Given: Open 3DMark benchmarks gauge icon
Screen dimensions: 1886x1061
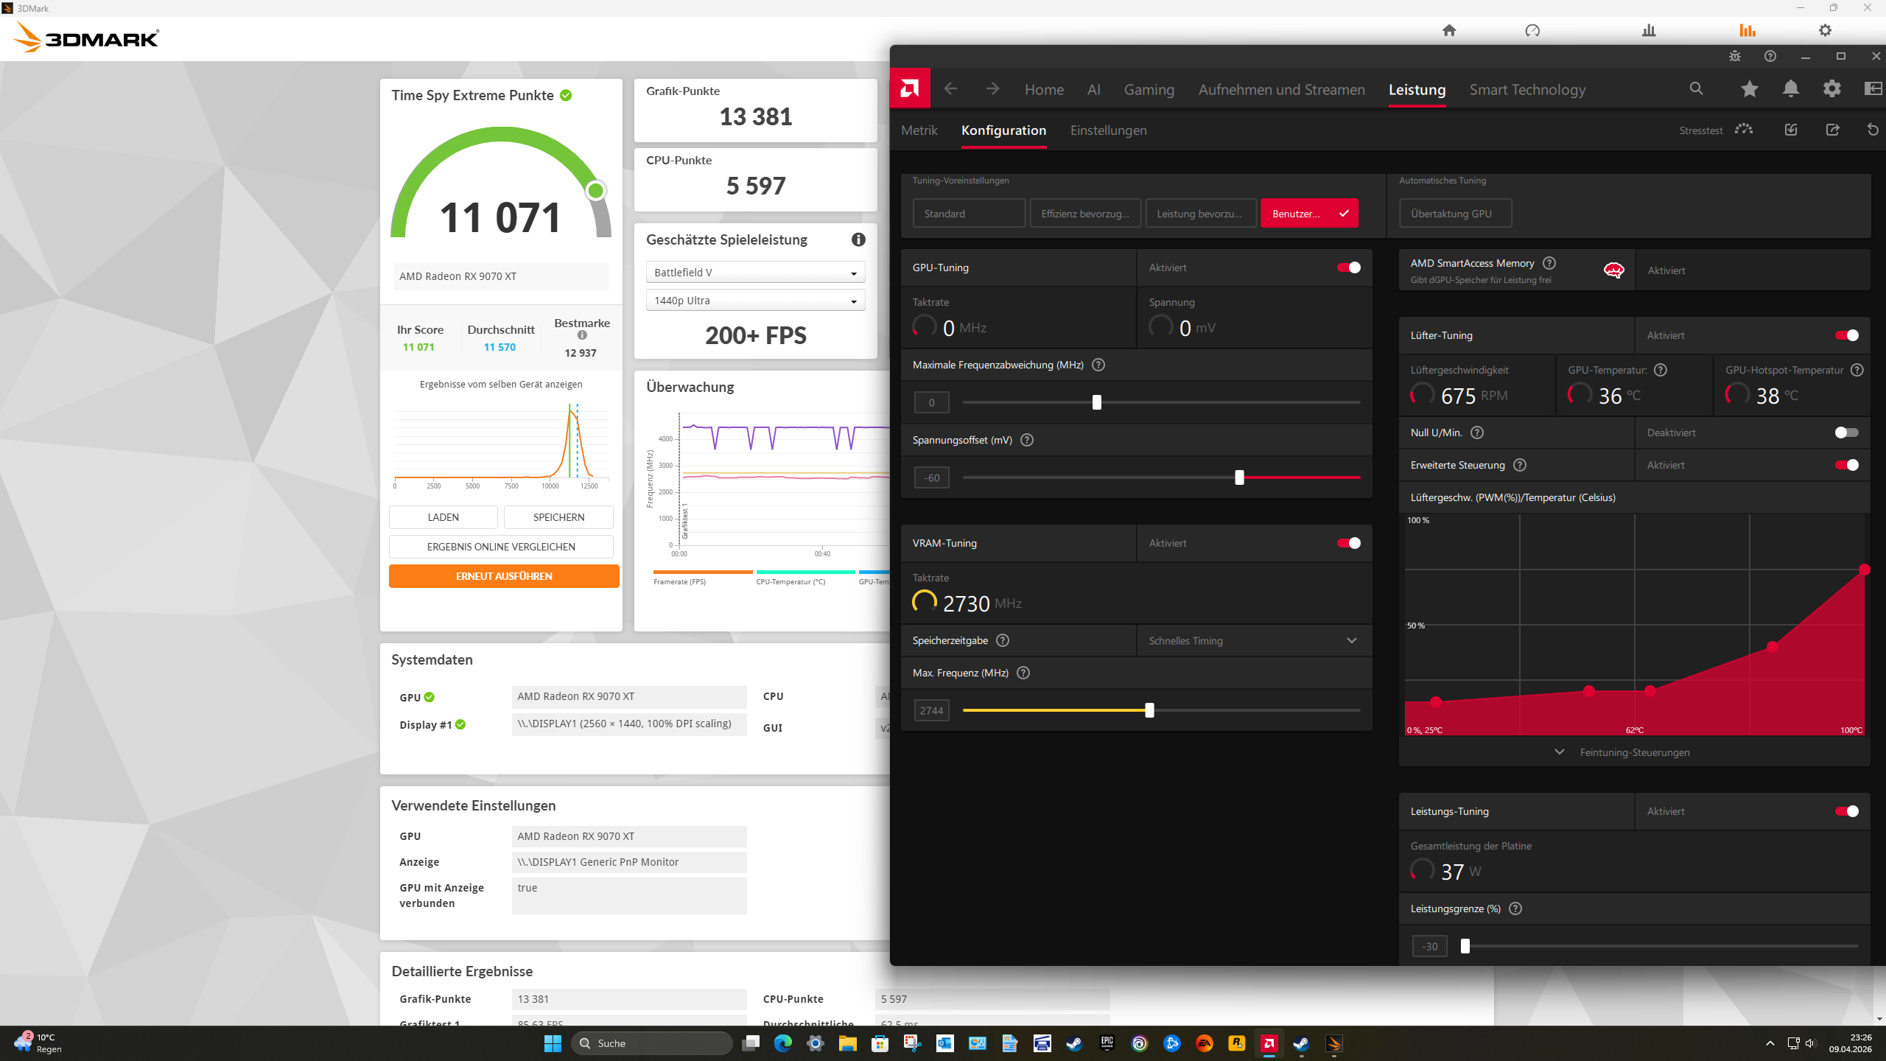Looking at the screenshot, I should coord(1532,30).
